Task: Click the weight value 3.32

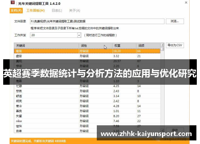Action: click(116, 56)
